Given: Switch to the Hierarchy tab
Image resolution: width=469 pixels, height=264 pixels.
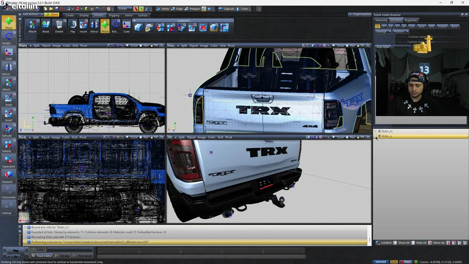Looking at the screenshot, I should 381,20.
